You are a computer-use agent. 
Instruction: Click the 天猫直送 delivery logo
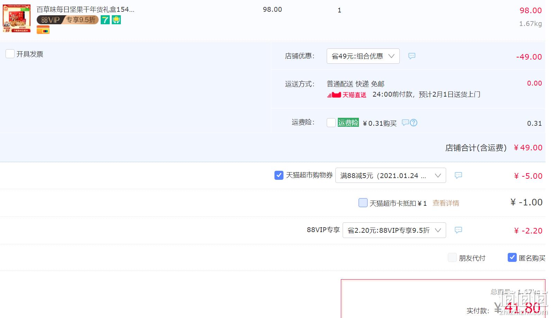click(347, 95)
